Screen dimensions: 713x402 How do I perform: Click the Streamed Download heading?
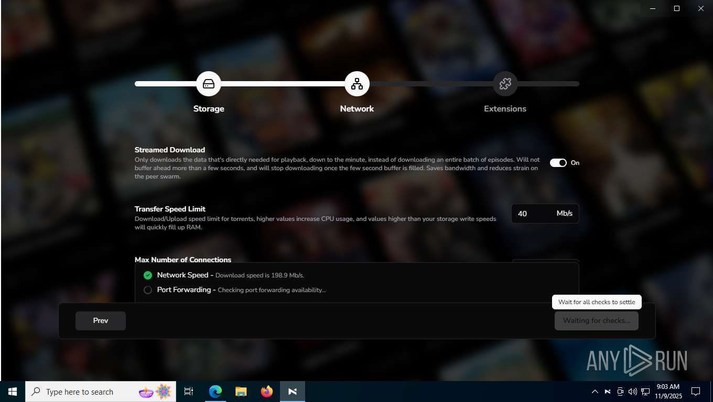(170, 150)
